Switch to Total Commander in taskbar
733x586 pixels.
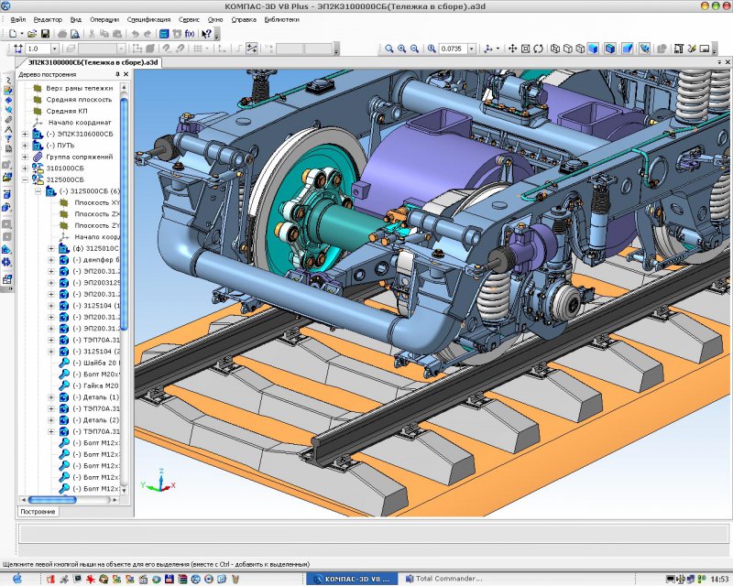pos(443,579)
